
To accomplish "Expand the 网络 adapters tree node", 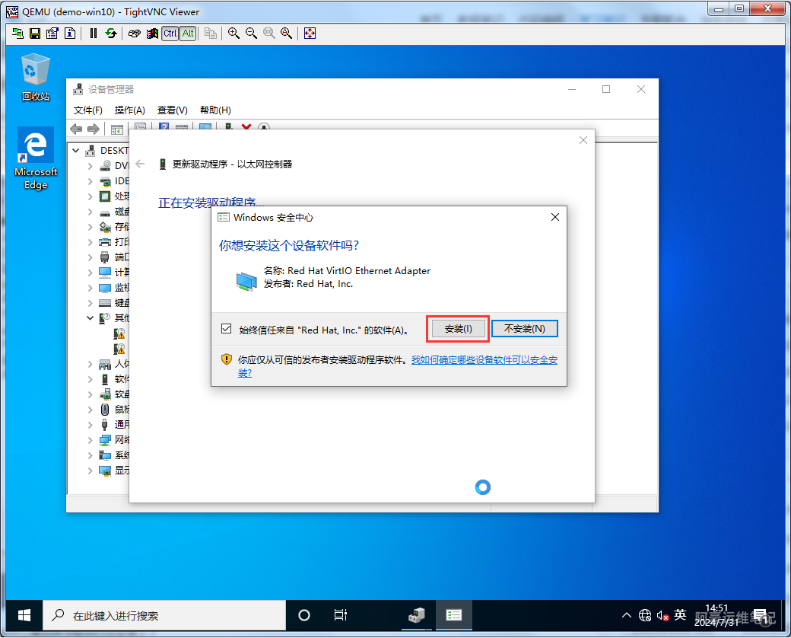I will 91,440.
